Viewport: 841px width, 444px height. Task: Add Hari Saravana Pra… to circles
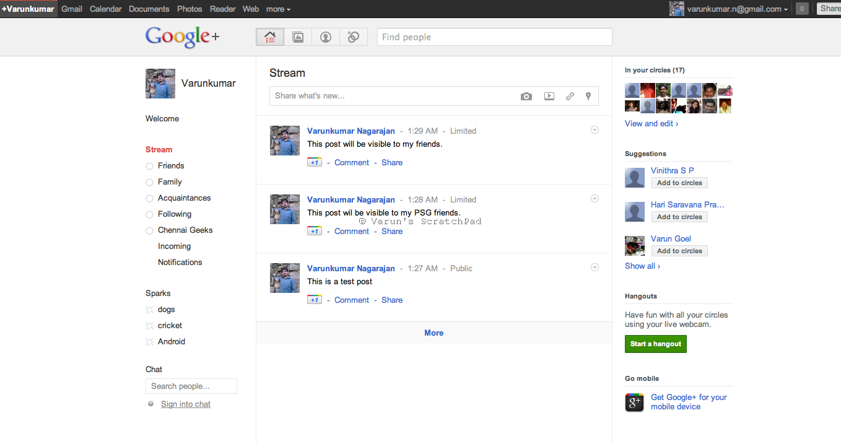click(679, 217)
